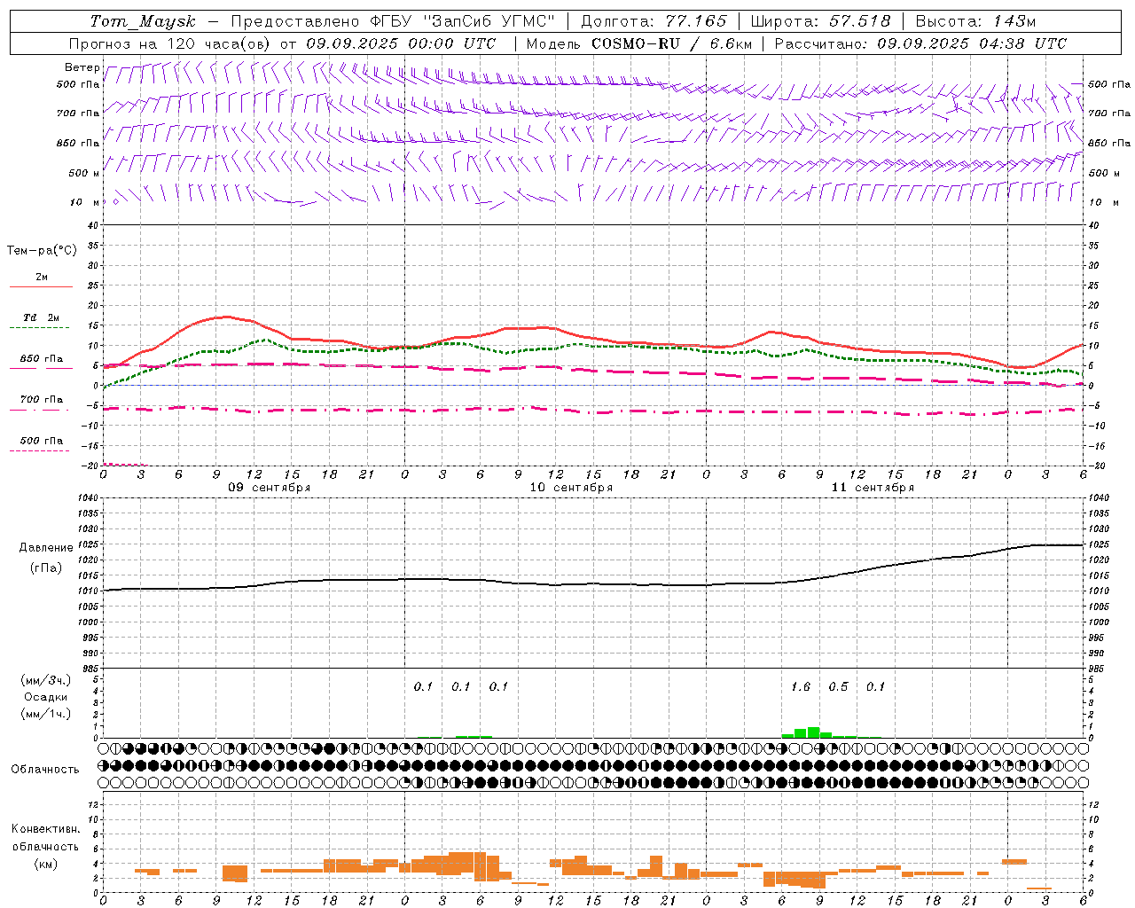The height and width of the screenshot is (908, 1135).
Task: Click the tallest green precipitation bar
Action: pyautogui.click(x=813, y=732)
